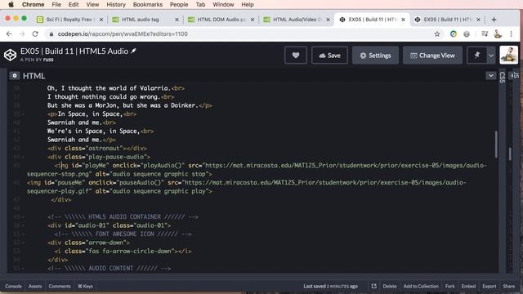Open File menu

[56, 4]
